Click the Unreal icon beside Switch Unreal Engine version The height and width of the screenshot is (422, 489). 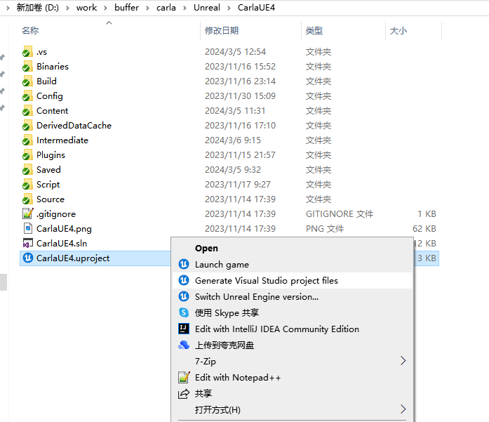184,296
